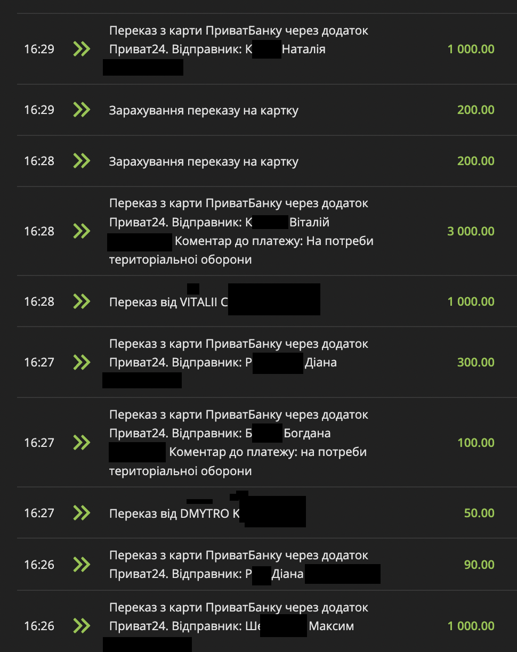Click the arrow icon for Наталія's 1 000.00 transfer

pyautogui.click(x=82, y=49)
